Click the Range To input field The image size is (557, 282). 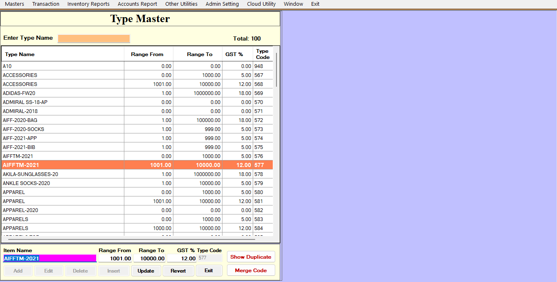click(x=150, y=258)
